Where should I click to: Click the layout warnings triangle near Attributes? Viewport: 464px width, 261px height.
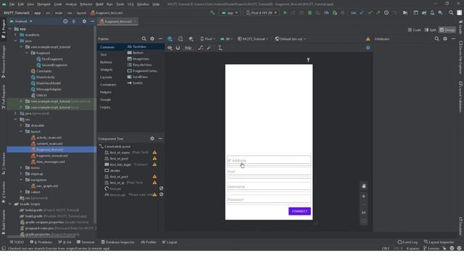coord(368,38)
